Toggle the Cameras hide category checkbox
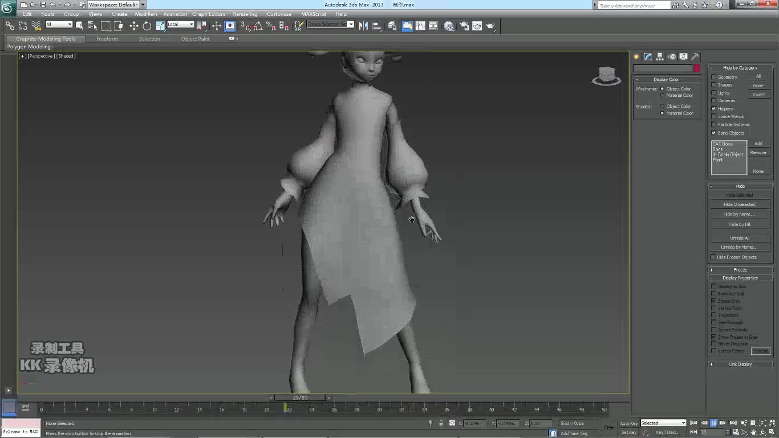779x438 pixels. [x=713, y=100]
